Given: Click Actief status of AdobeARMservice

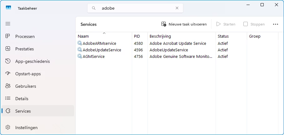Looking at the screenshot, I should click(x=223, y=44).
